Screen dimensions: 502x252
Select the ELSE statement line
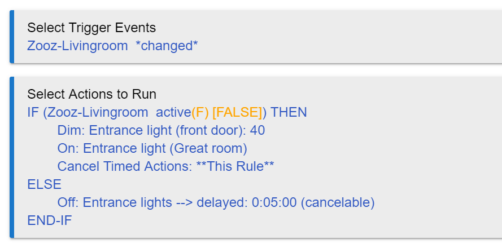pyautogui.click(x=44, y=184)
